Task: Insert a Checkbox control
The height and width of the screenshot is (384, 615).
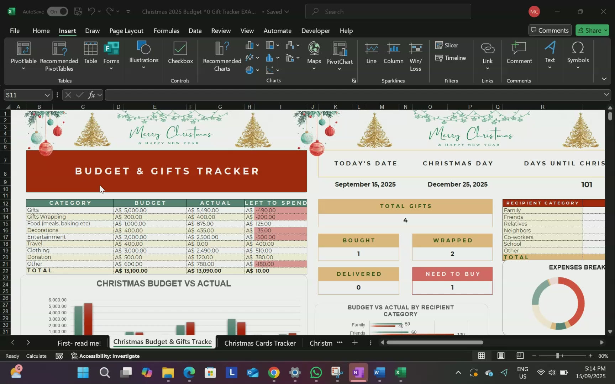Action: click(x=180, y=53)
